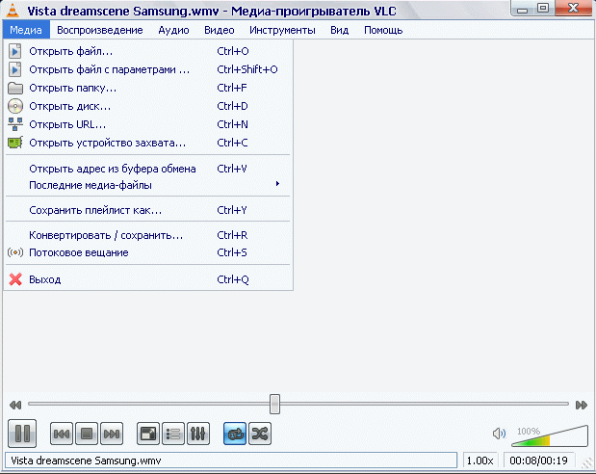Click the network icon for Открыть URL
This screenshot has height=474, width=596.
tap(15, 124)
